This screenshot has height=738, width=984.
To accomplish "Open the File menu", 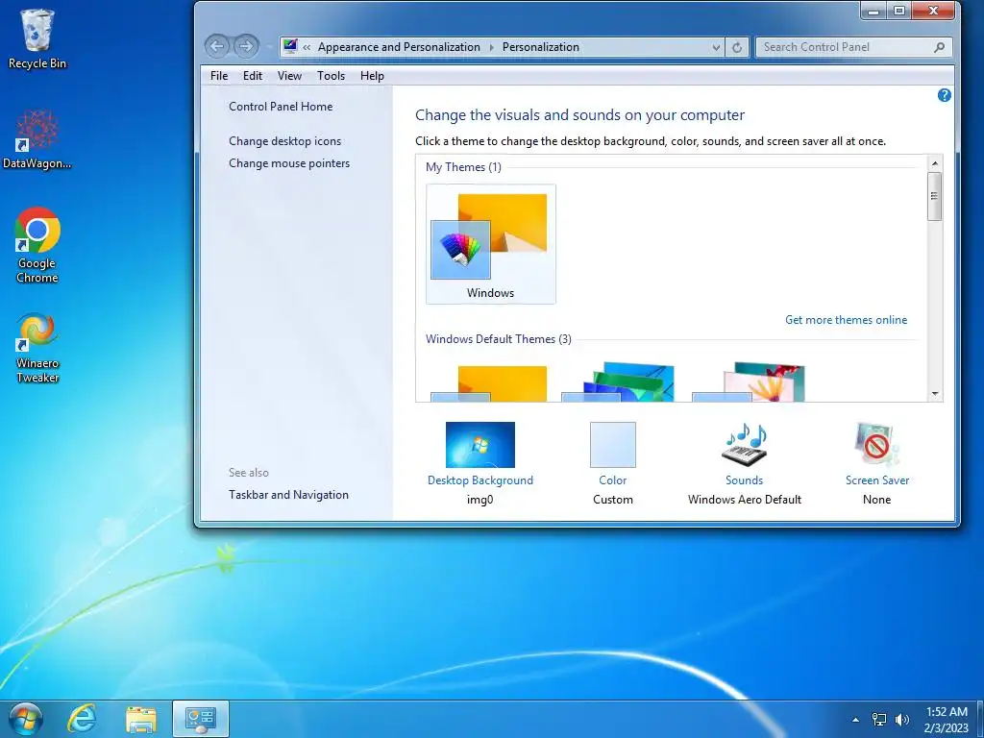I will click(x=219, y=76).
